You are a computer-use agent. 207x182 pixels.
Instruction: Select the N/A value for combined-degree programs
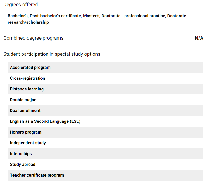(199, 38)
